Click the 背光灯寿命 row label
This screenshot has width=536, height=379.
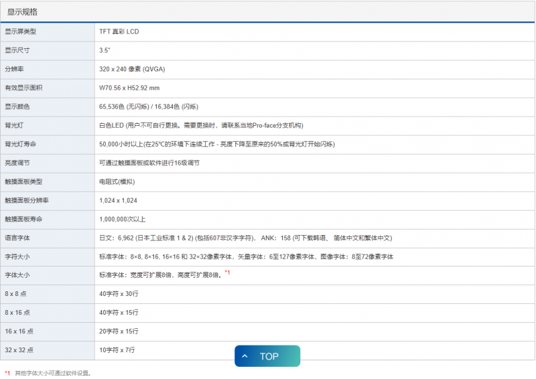tap(20, 144)
